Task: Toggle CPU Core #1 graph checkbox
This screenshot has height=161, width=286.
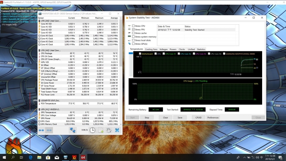Action: (x=164, y=54)
